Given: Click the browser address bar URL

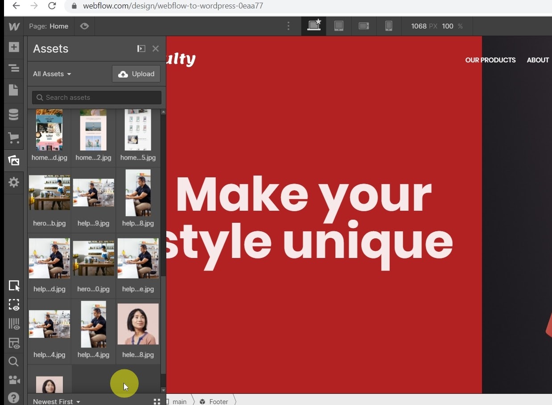Looking at the screenshot, I should pyautogui.click(x=173, y=6).
